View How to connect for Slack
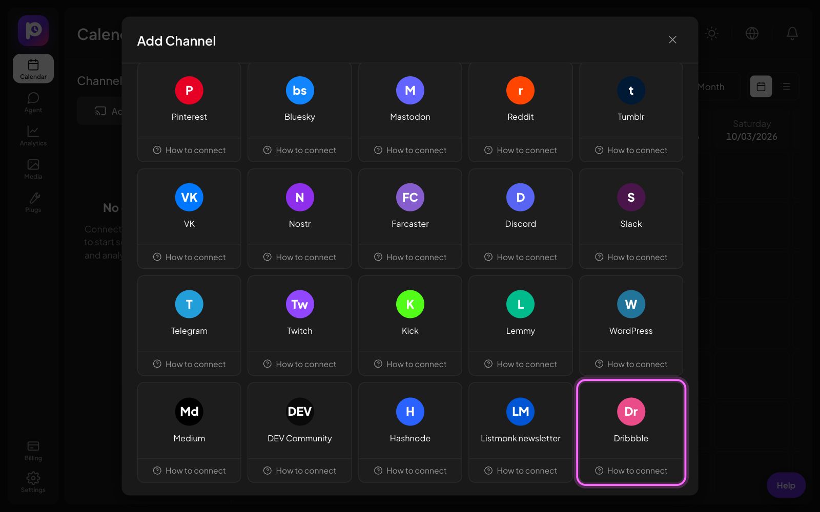Viewport: 820px width, 512px height. (x=631, y=257)
